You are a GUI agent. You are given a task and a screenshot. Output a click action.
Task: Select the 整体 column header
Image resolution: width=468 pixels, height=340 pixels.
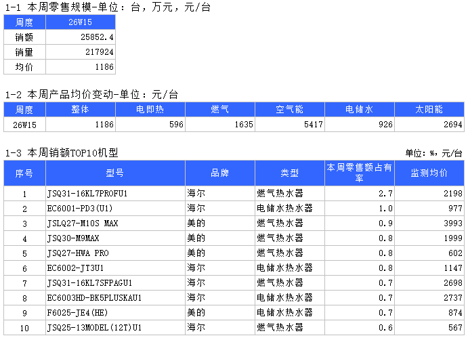(x=81, y=109)
